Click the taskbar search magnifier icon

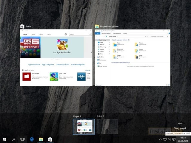coord(13,139)
